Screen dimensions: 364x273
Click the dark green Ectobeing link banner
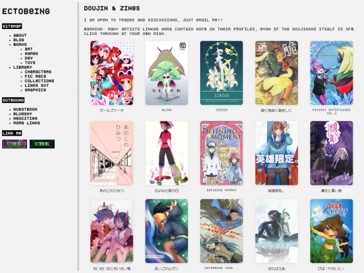point(42,144)
